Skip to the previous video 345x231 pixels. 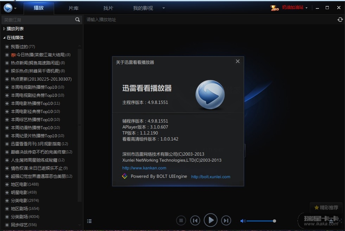(x=195, y=220)
